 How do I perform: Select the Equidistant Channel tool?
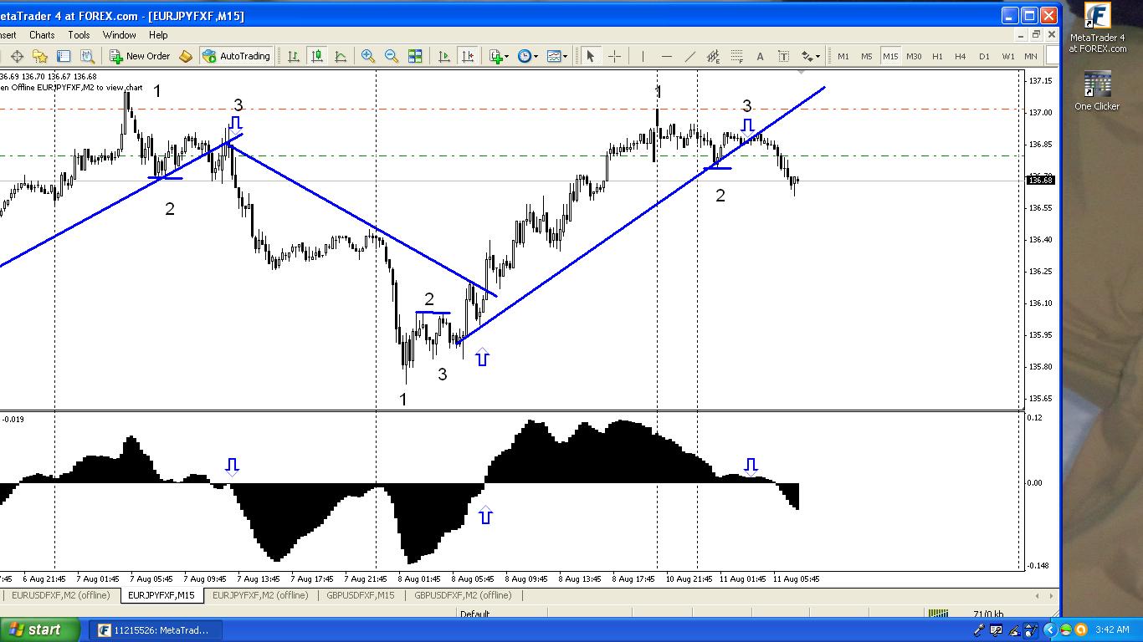pos(713,56)
